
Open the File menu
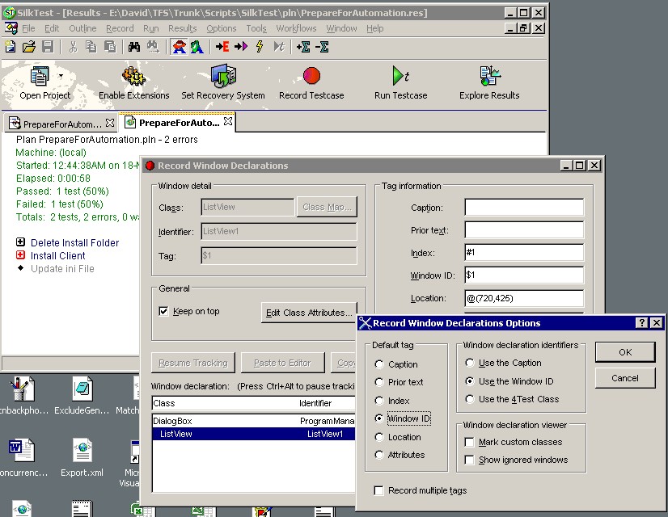coord(28,28)
